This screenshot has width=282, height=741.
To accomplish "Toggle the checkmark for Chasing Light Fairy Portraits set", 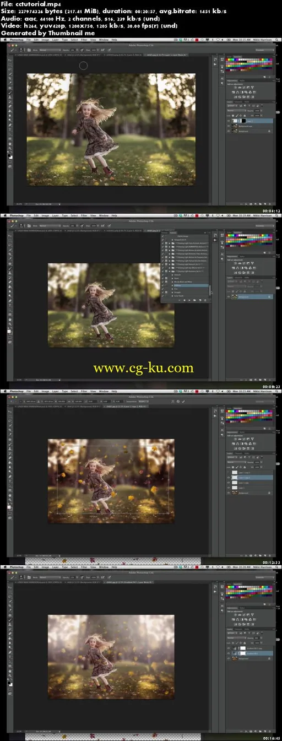I will [162, 243].
